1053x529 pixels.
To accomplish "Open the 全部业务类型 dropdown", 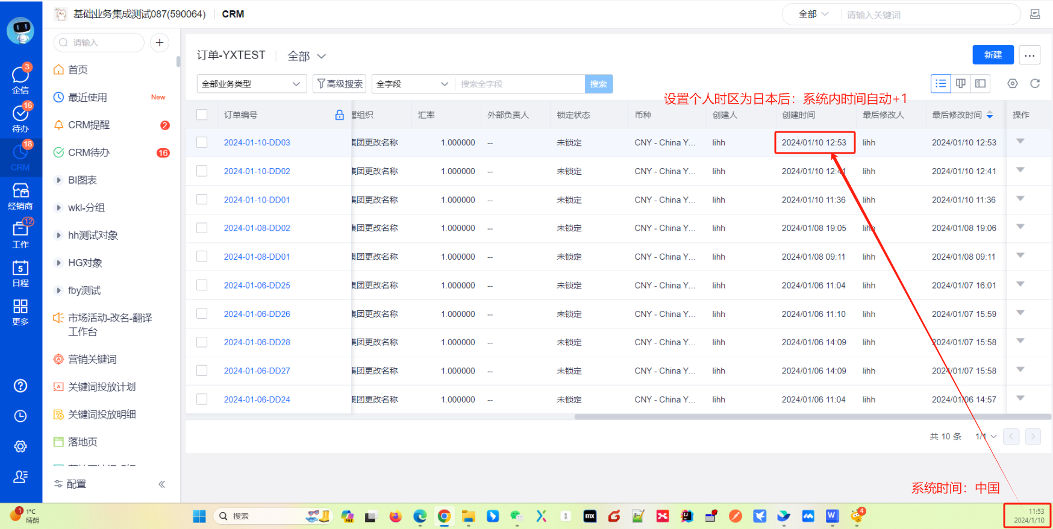I will click(252, 84).
